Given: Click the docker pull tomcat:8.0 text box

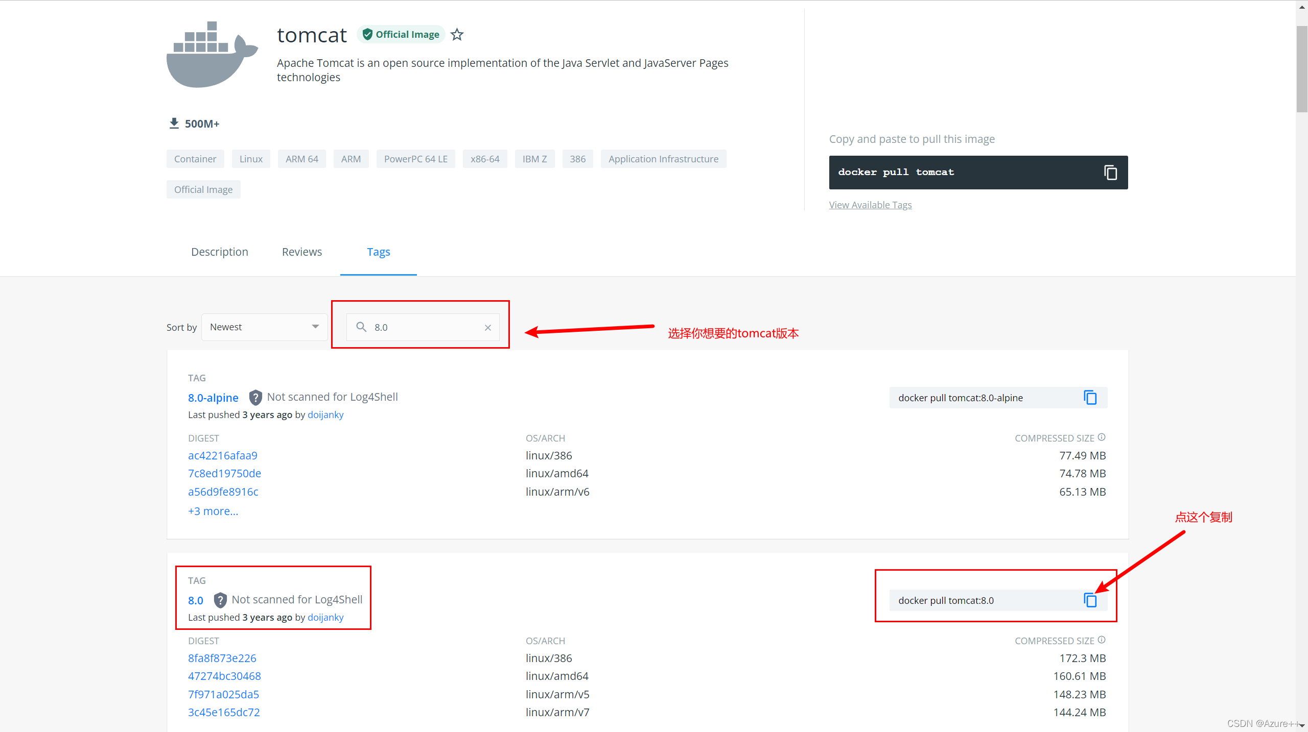Looking at the screenshot, I should click(998, 600).
